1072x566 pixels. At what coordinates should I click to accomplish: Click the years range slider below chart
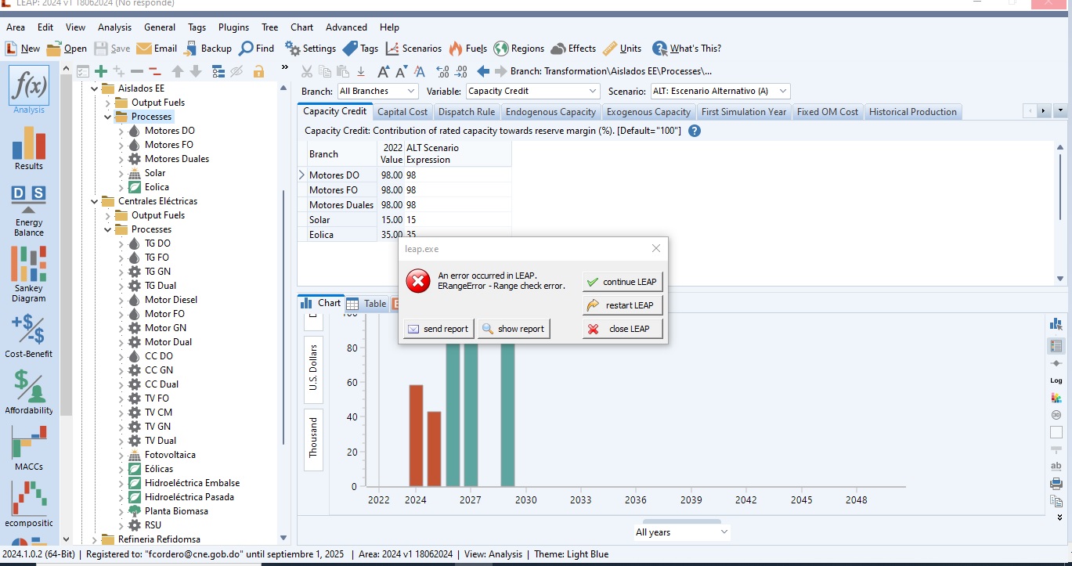[681, 521]
